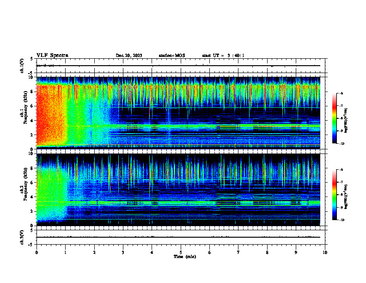Click the "ch.1(V)" axis label
Screen dimensions: 366x283
22,66
